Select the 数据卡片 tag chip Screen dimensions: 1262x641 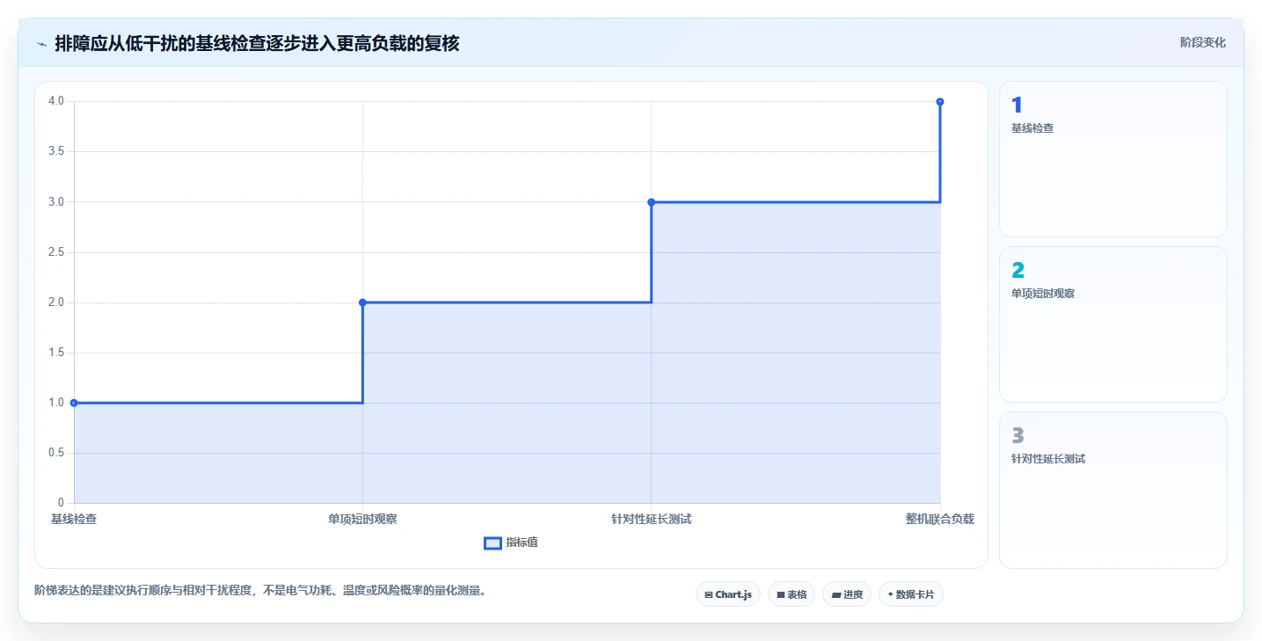tap(910, 594)
